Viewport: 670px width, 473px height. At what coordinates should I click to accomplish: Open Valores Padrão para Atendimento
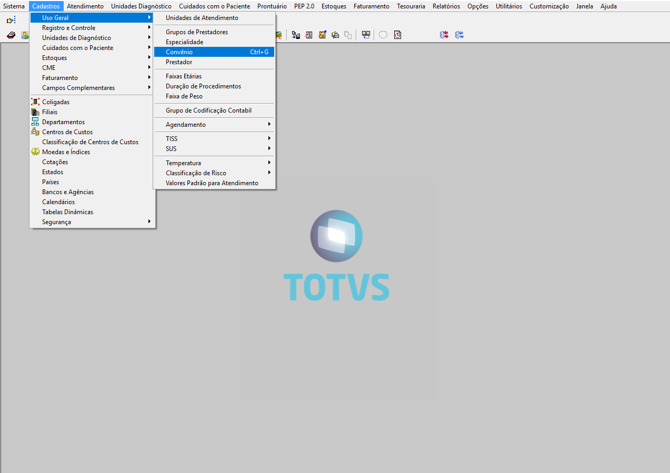click(214, 183)
